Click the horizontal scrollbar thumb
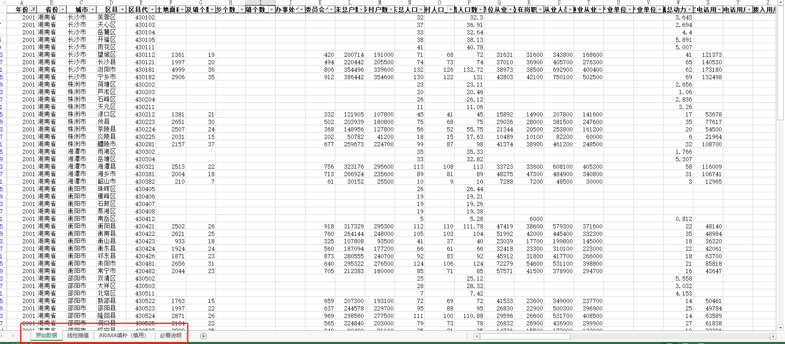785x344 pixels. tap(525, 336)
